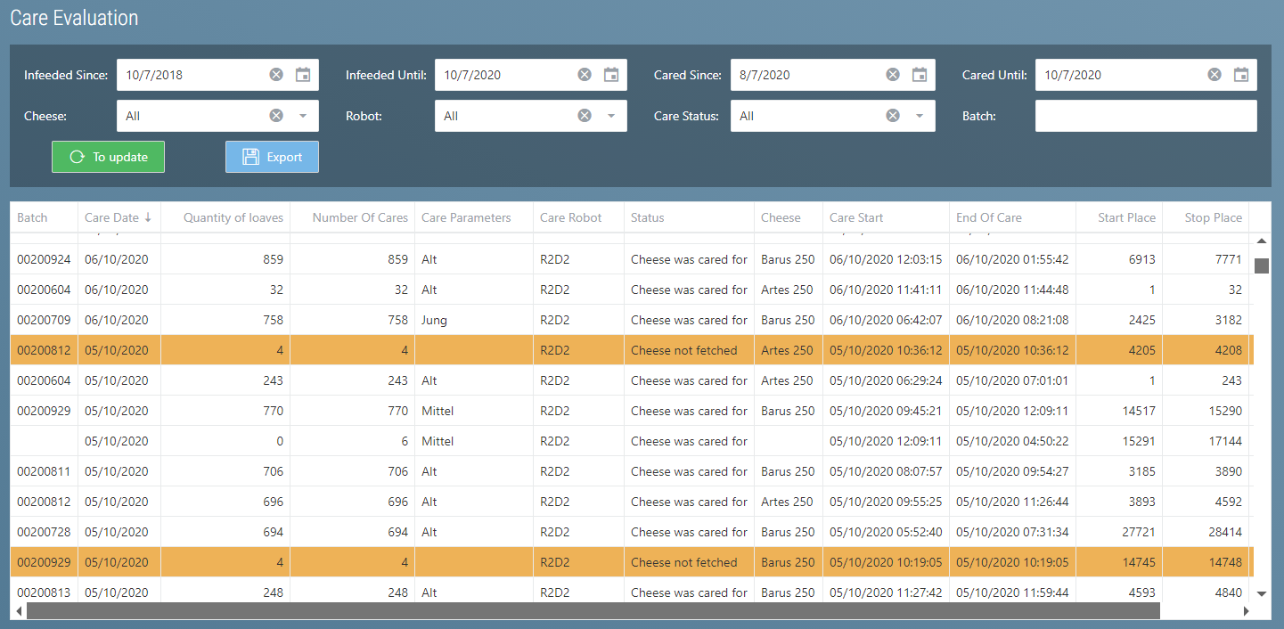Open calendar picker for Cared Since
The height and width of the screenshot is (629, 1284).
pos(920,75)
